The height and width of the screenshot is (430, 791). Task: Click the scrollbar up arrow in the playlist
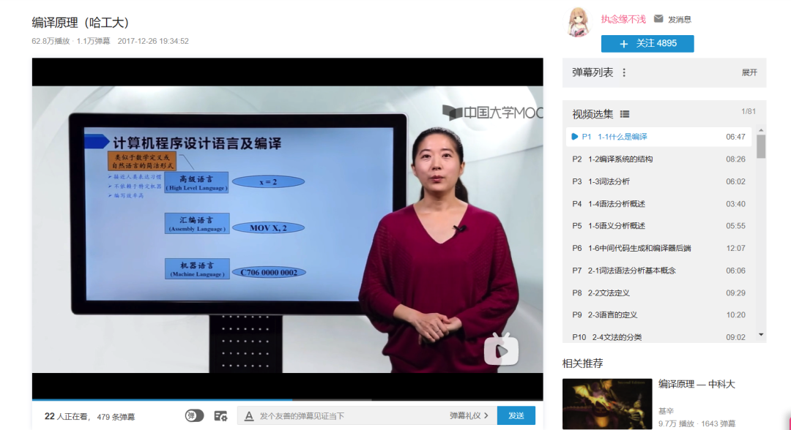[x=761, y=130]
